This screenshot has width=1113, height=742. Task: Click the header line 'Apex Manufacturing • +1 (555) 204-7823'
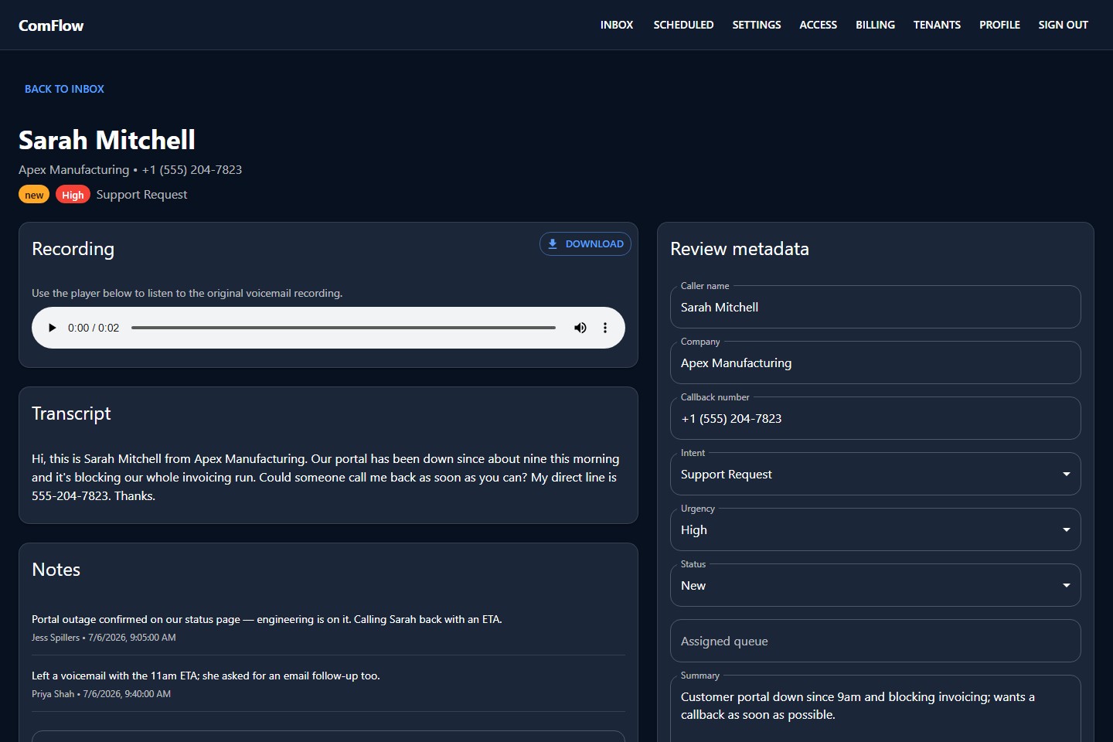point(130,169)
